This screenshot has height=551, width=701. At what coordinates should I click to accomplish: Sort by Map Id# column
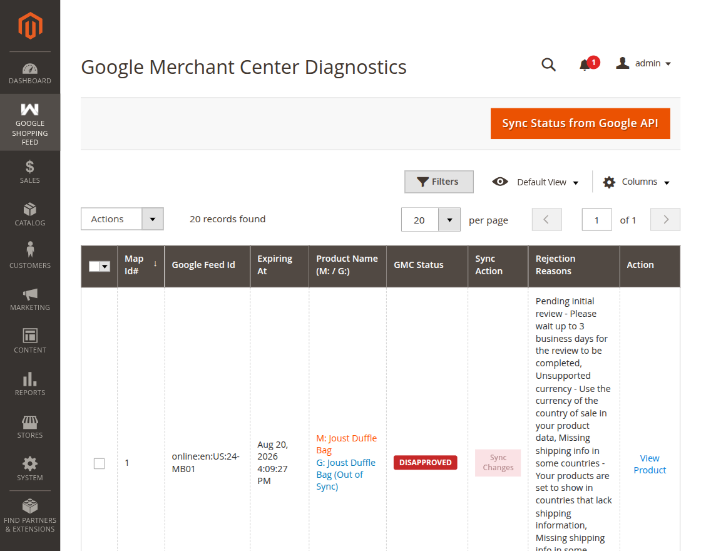click(x=141, y=265)
